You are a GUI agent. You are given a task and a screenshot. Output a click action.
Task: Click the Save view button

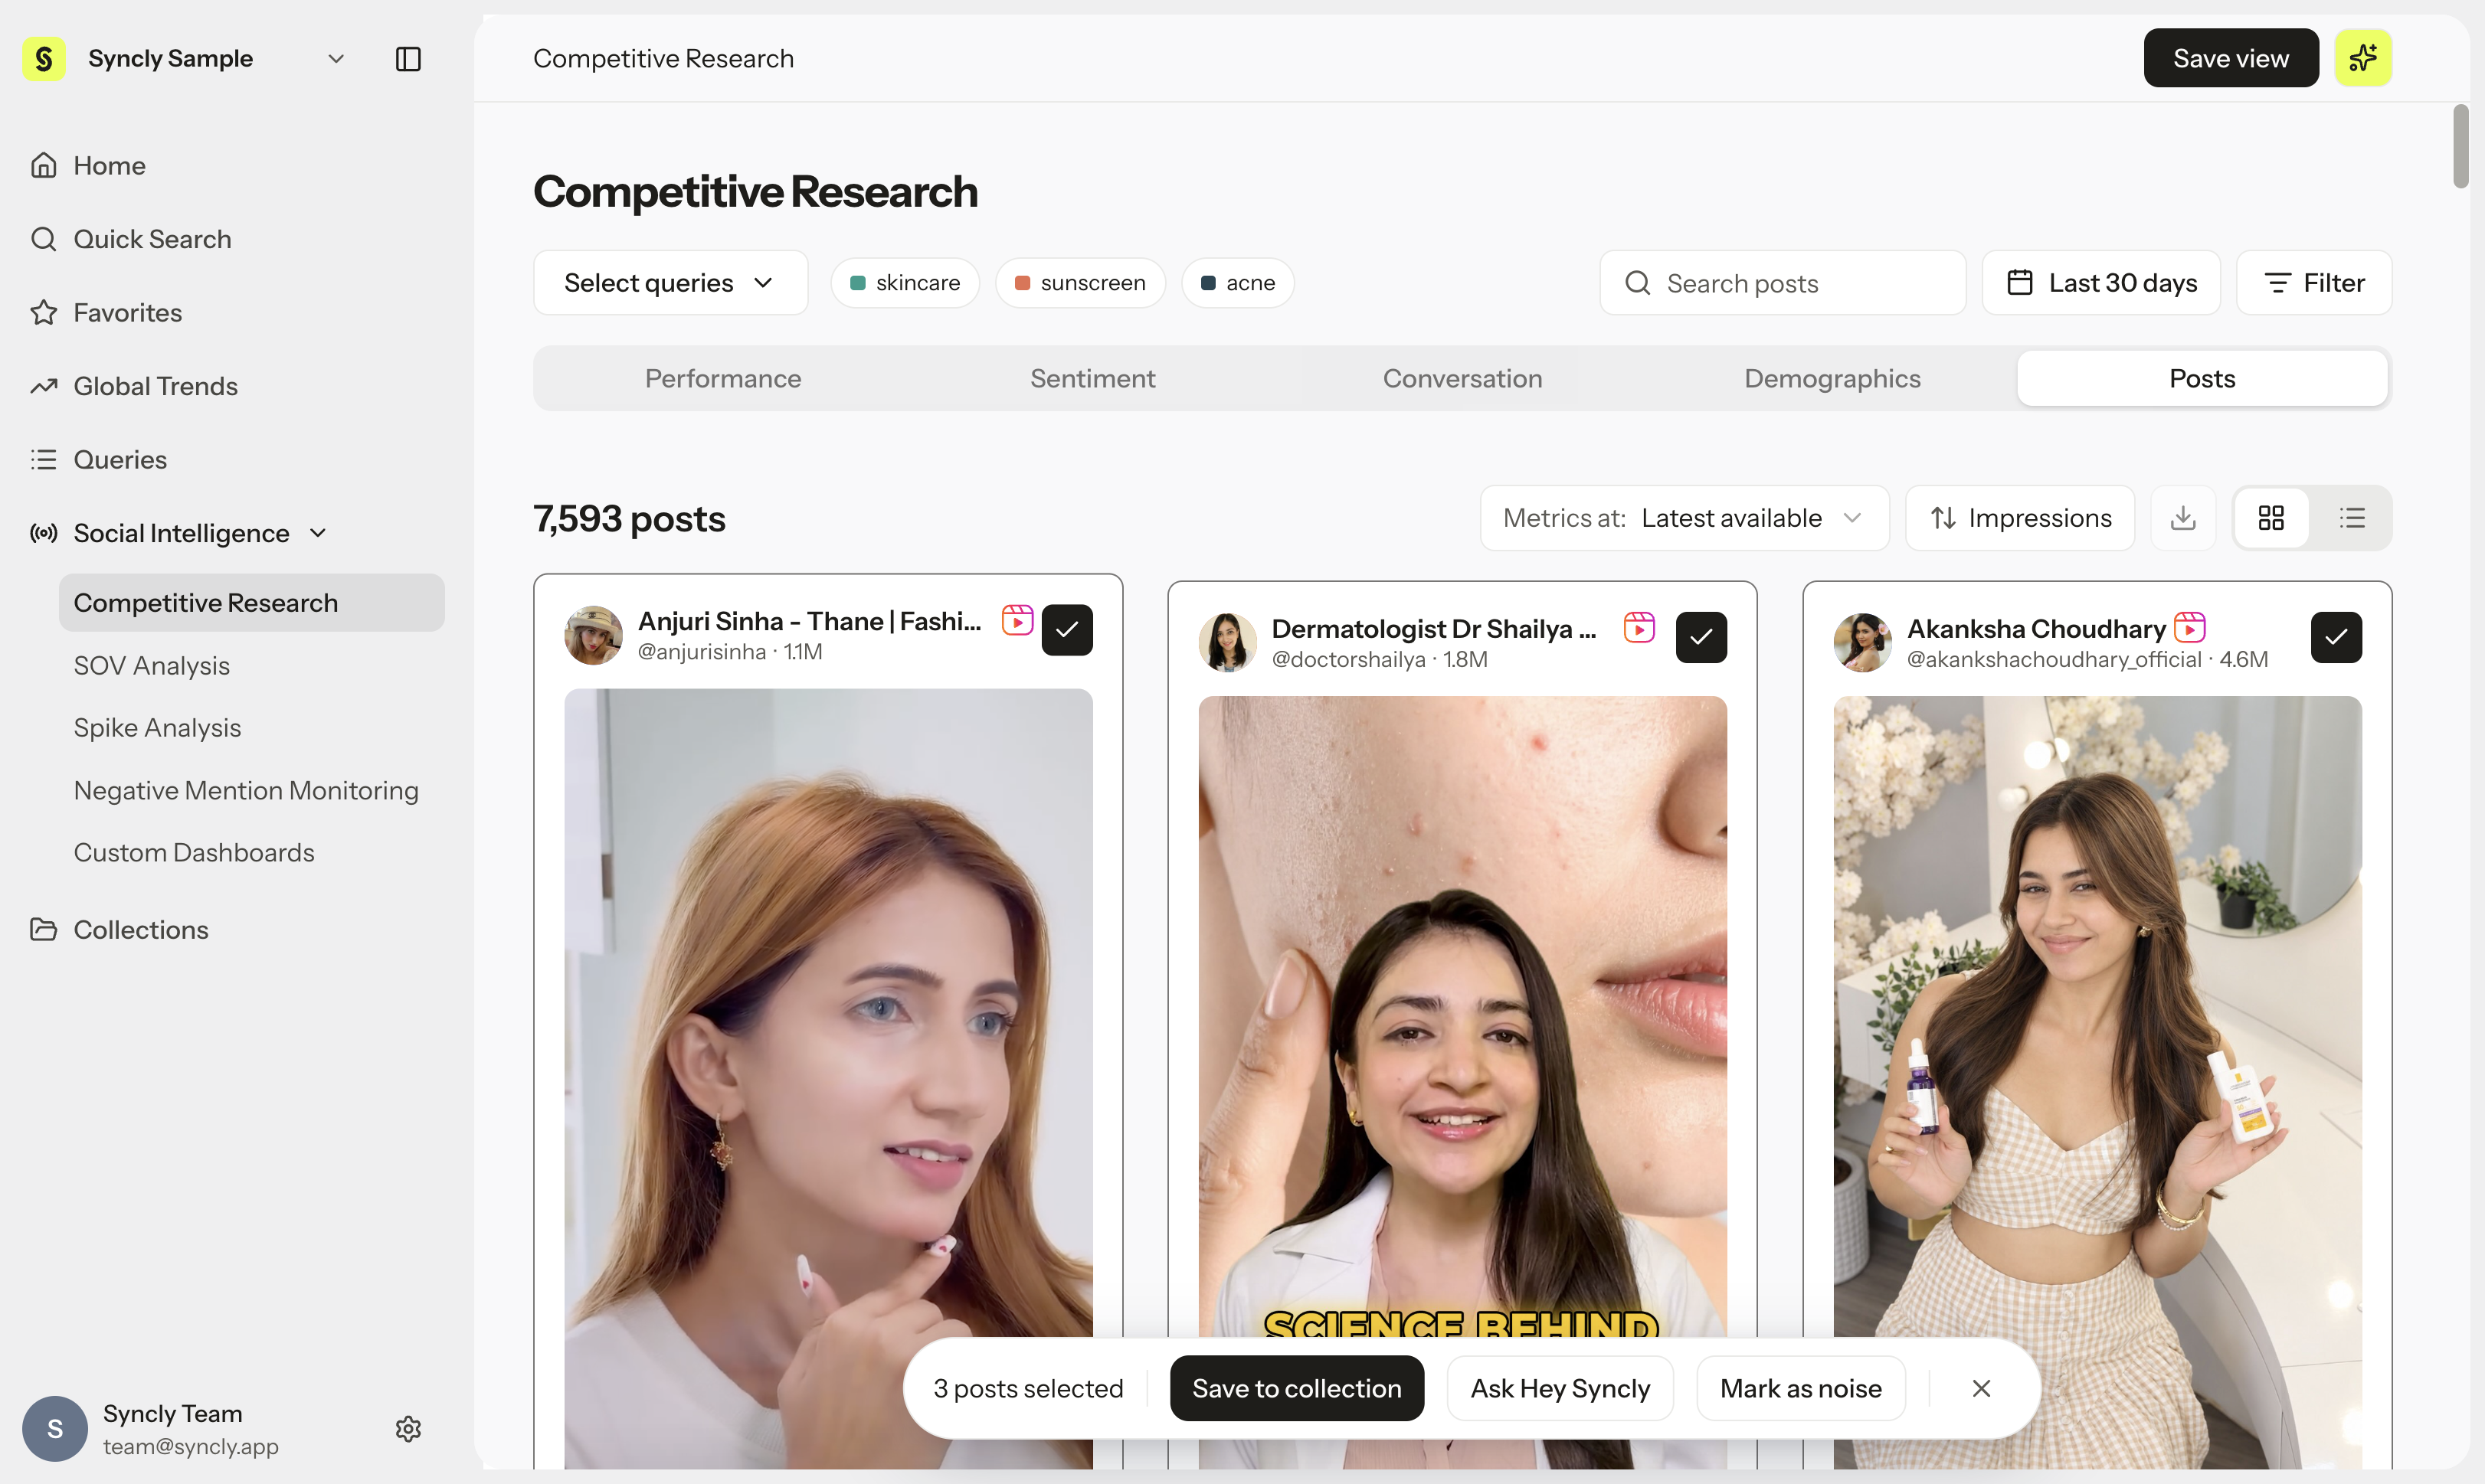(x=2231, y=58)
